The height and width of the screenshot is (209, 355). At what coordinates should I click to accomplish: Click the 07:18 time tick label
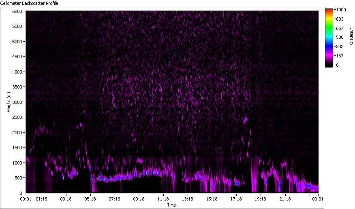pos(114,199)
